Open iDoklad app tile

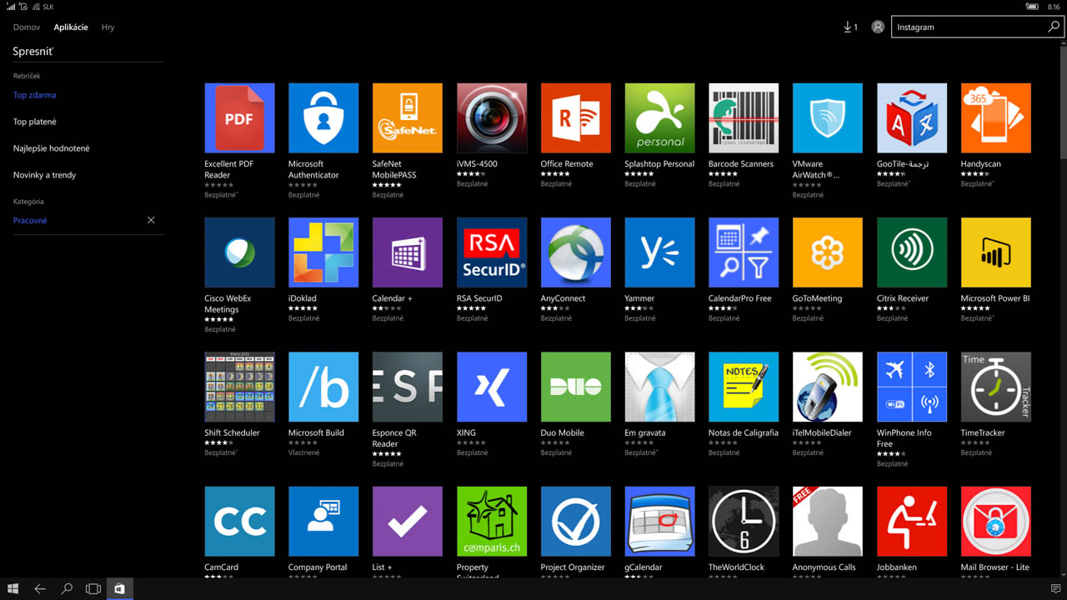pos(323,252)
